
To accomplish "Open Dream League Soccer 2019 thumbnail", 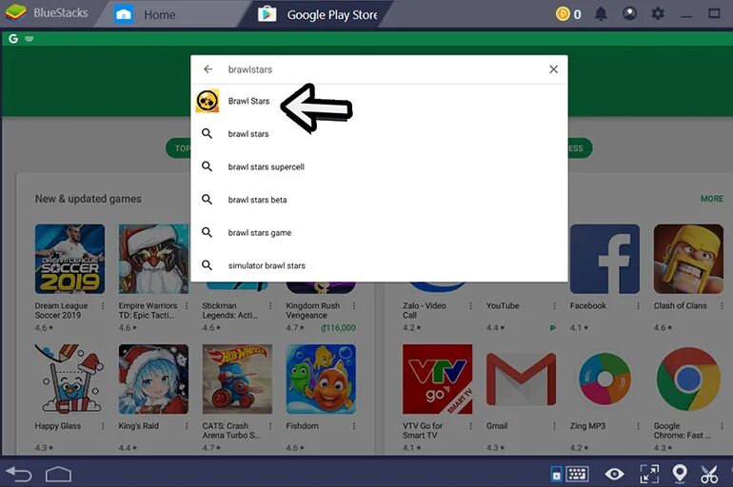I will [x=69, y=259].
